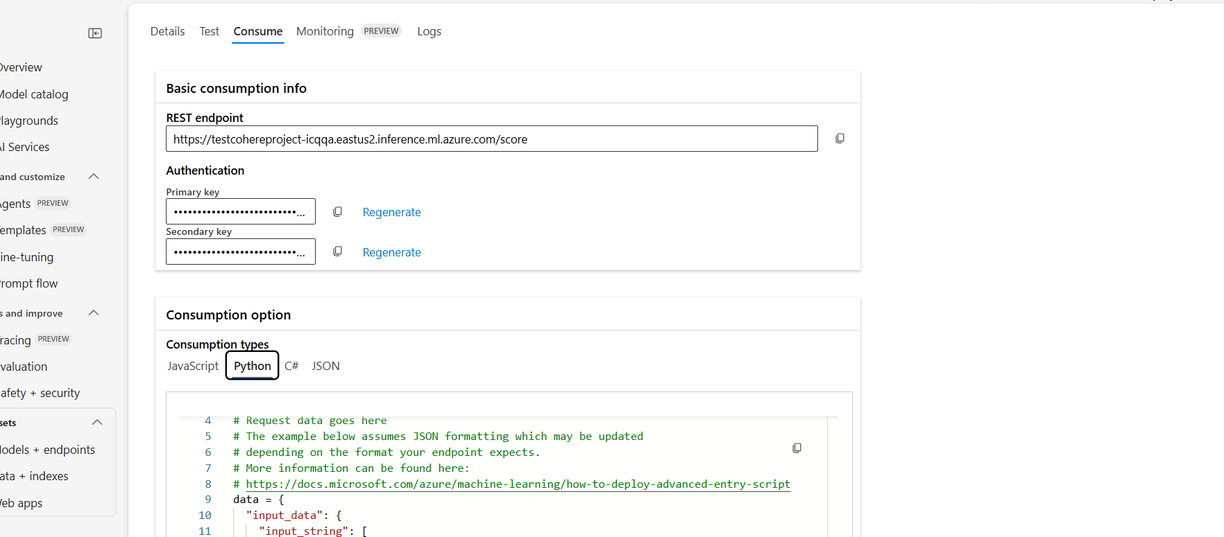This screenshot has width=1224, height=537.
Task: Open Playgrounds in sidebar
Action: [x=29, y=121]
